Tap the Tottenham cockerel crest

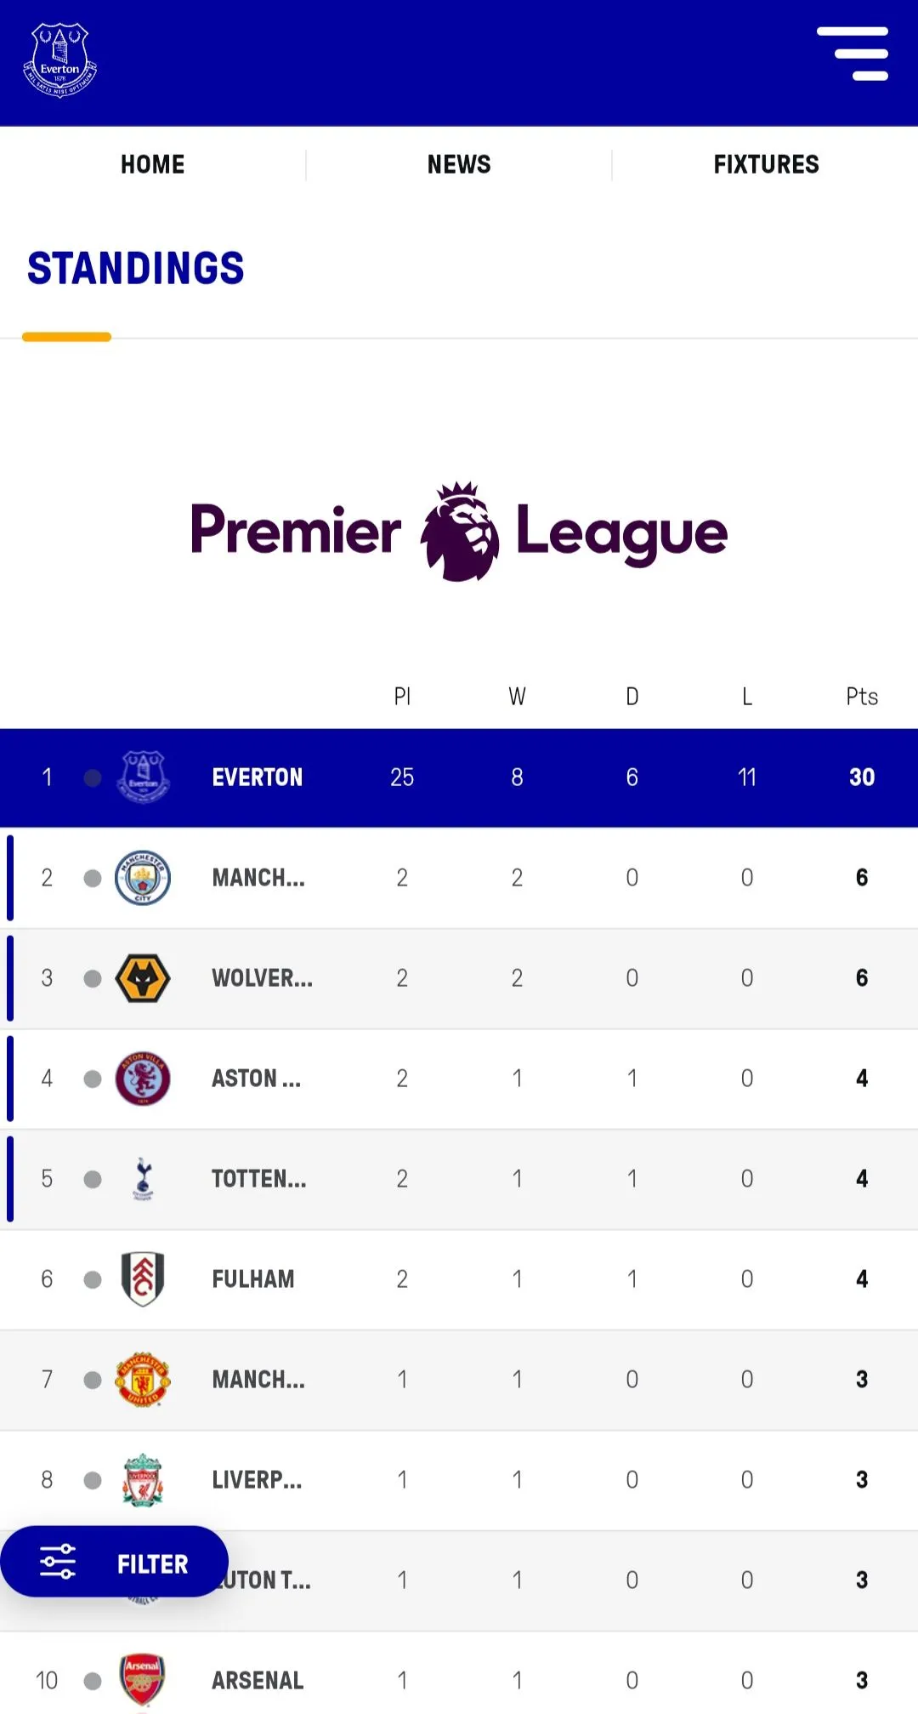143,1179
